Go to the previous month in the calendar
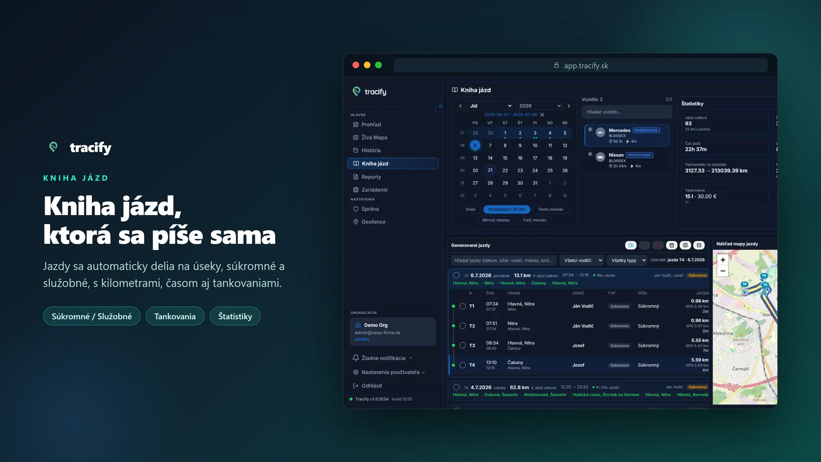The image size is (821, 462). coord(460,106)
